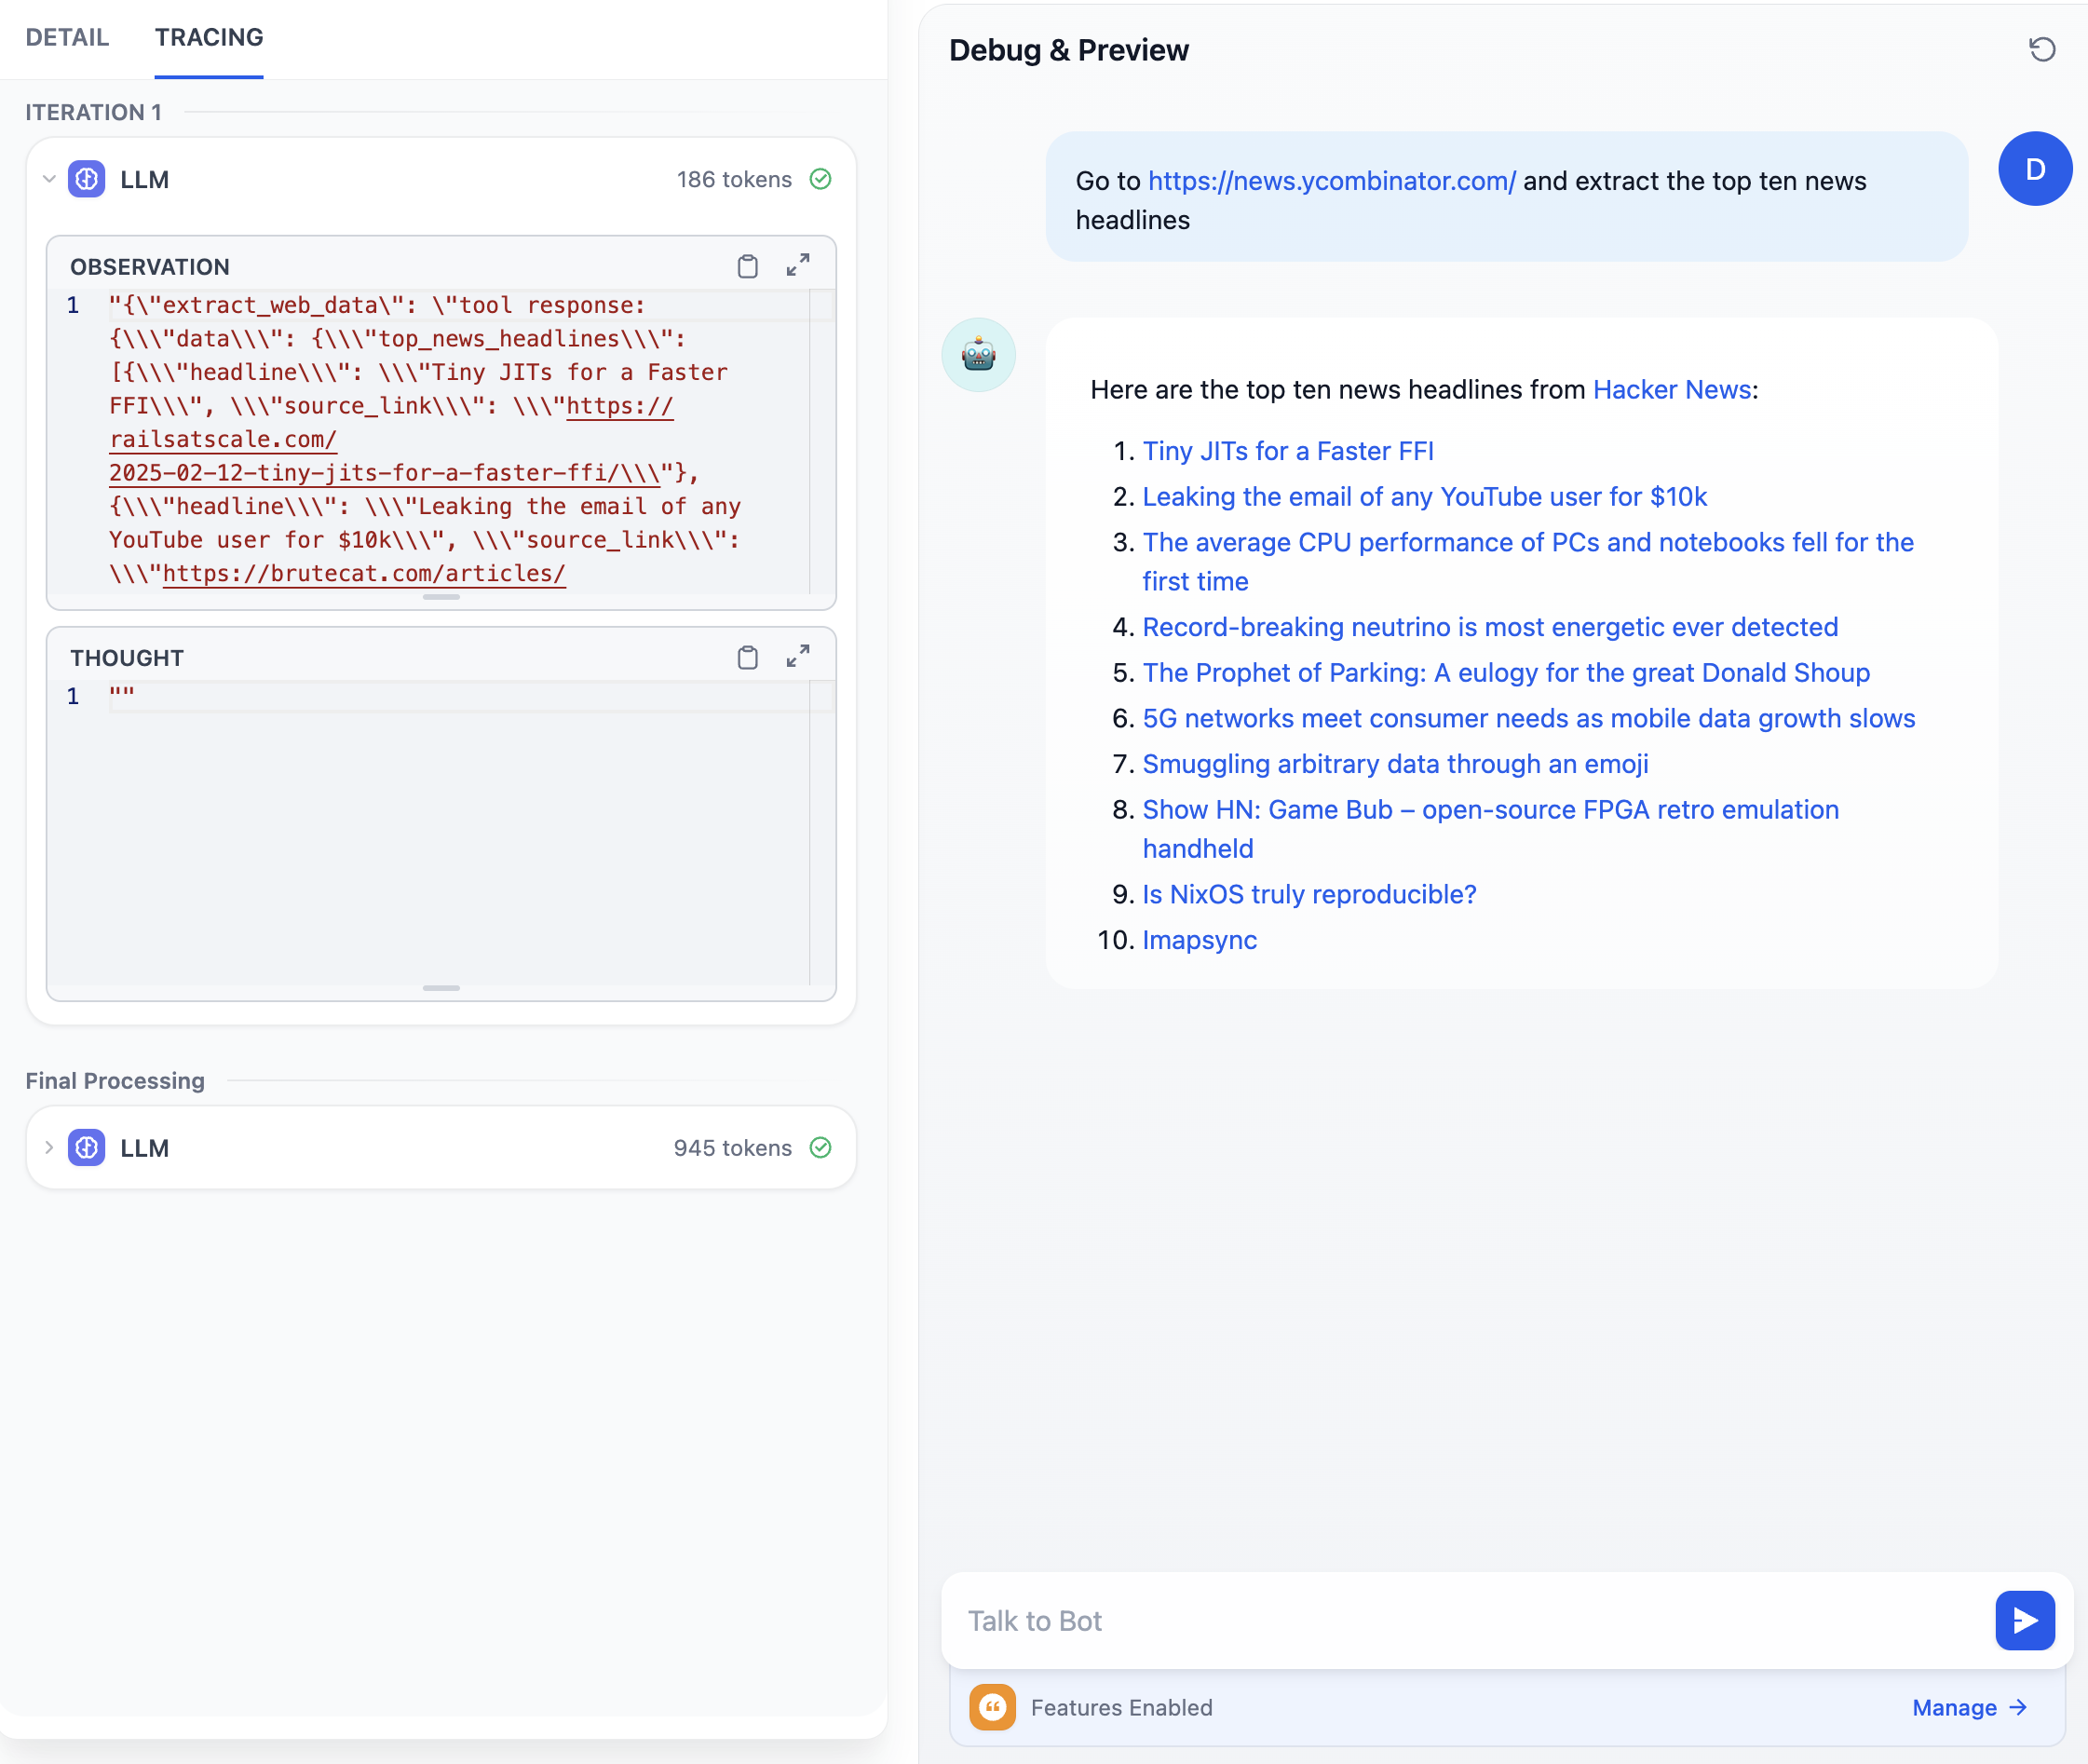Open the 'Is NixOS truly reproducible?' headline
This screenshot has width=2088, height=1764.
[x=1308, y=894]
